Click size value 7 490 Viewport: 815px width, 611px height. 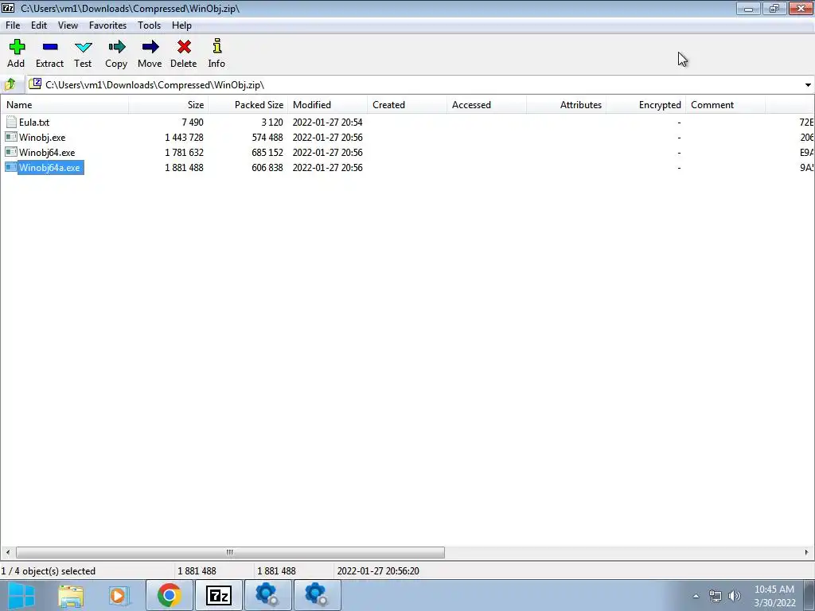pyautogui.click(x=193, y=122)
